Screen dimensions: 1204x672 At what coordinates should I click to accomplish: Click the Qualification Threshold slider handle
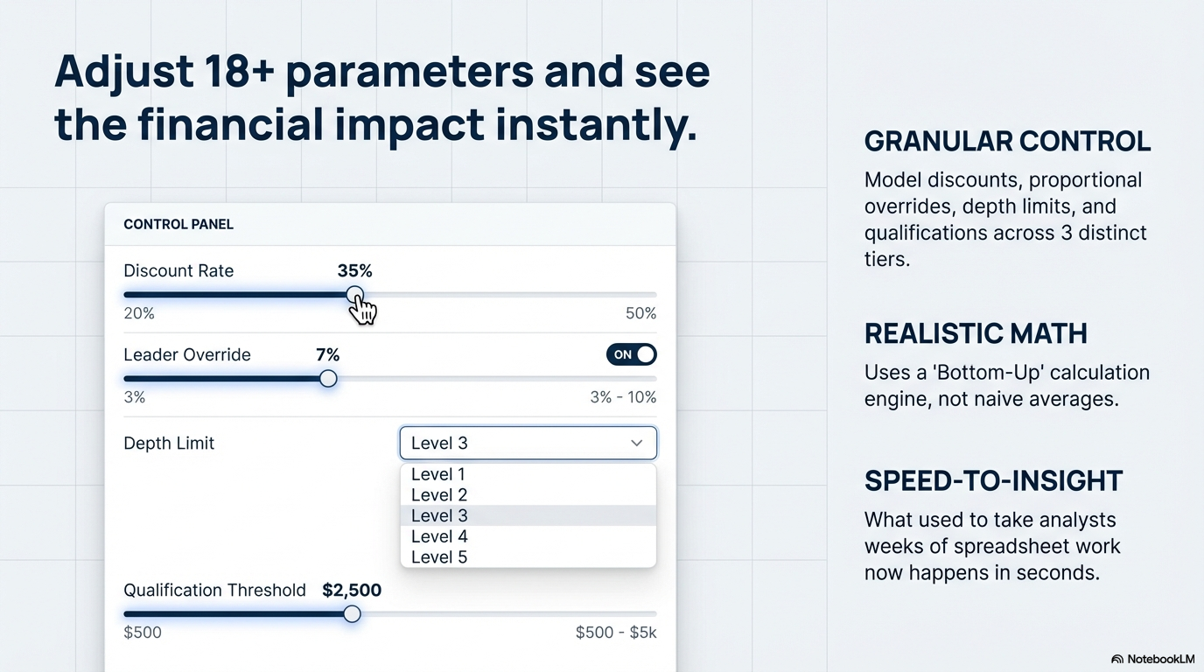click(352, 613)
